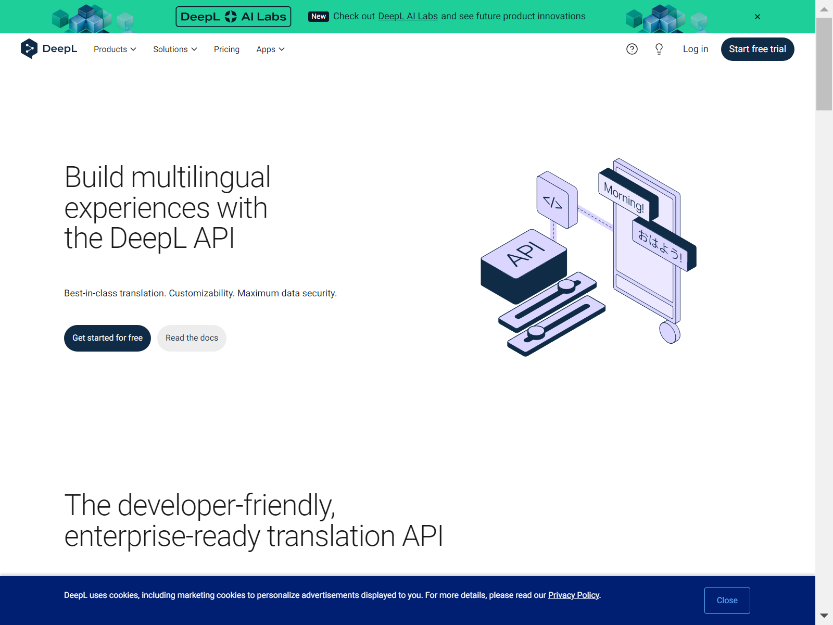Click the DeepL logo in the navbar

coord(49,49)
